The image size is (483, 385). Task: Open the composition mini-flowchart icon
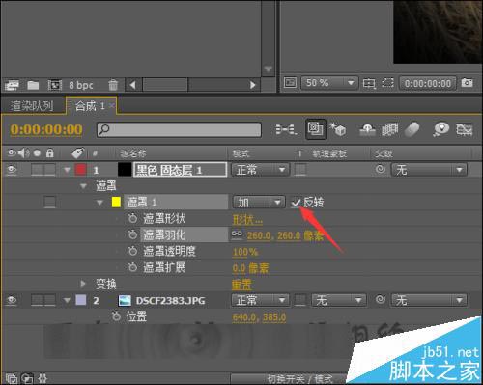pyautogui.click(x=286, y=129)
